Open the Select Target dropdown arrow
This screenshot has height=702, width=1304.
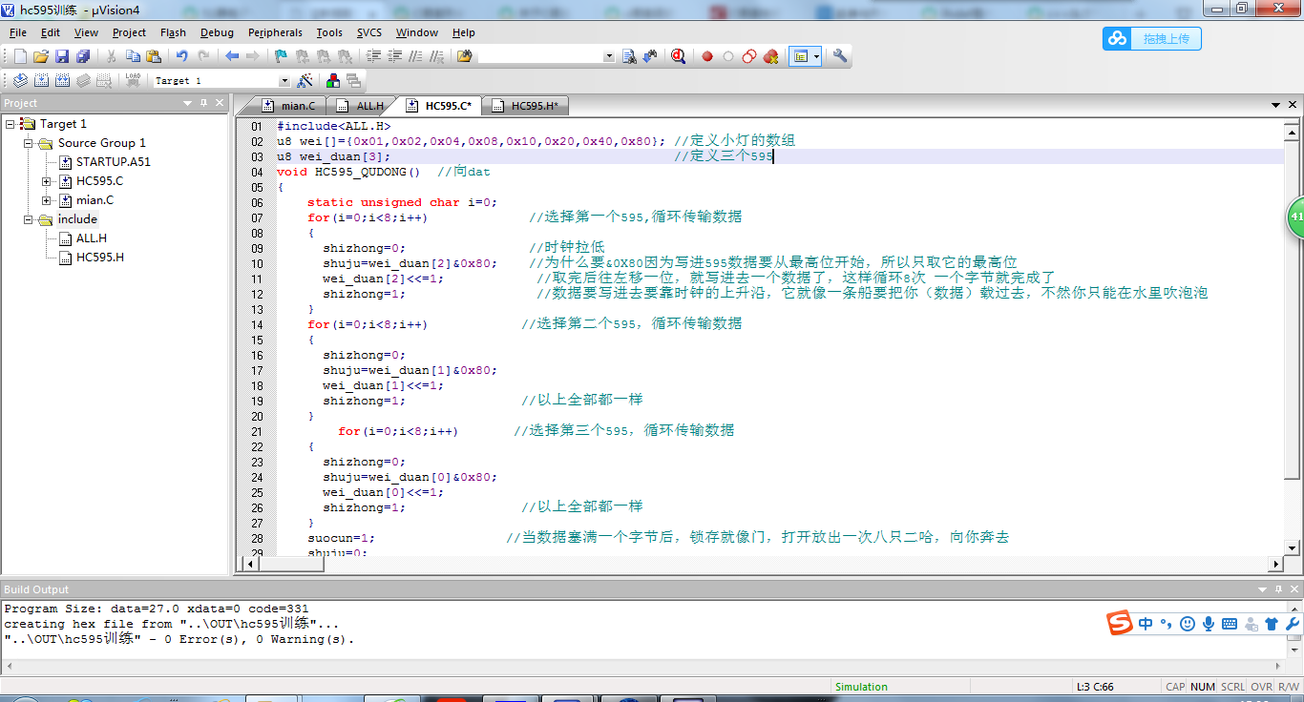click(x=284, y=81)
